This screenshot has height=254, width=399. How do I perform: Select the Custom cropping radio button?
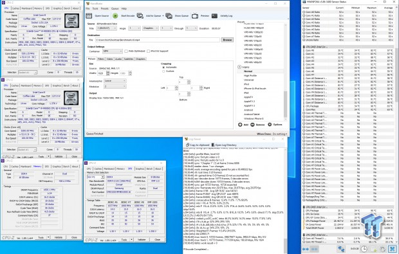coord(163,71)
